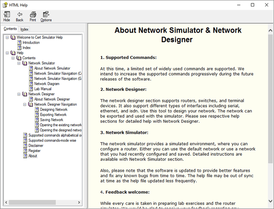Click book icon beside Welcome to Cert Simulator Help
Image resolution: width=274 pixels, height=209 pixels.
pos(13,37)
